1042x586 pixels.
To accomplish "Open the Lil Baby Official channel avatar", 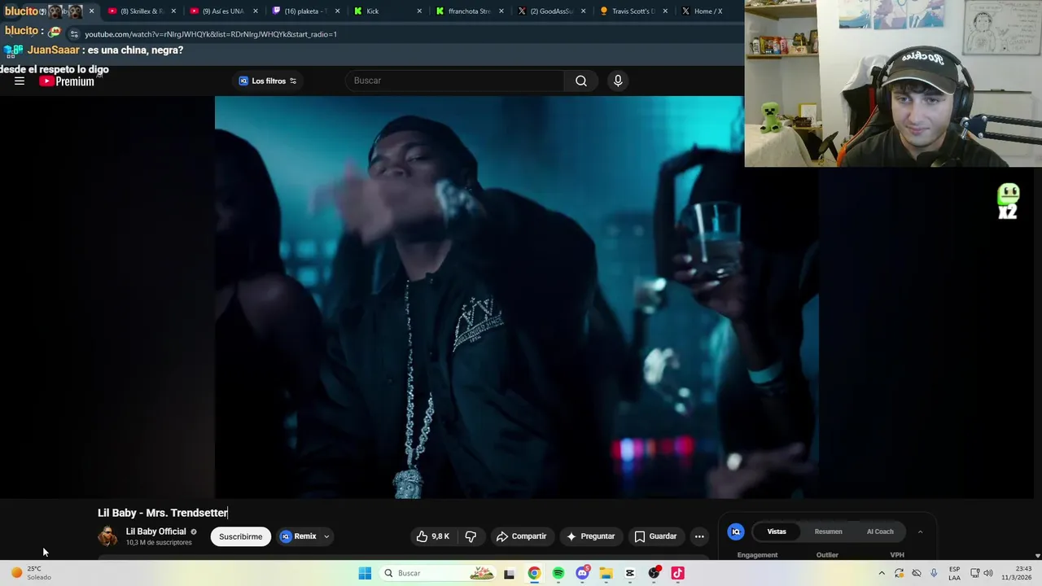I will pyautogui.click(x=107, y=536).
